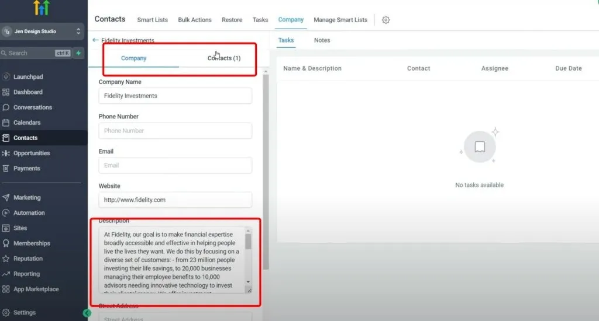This screenshot has width=599, height=321.
Task: Click the Search box in the sidebar
Action: (x=29, y=53)
